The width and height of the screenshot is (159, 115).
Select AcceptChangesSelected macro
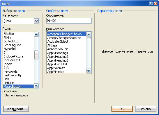[x=66, y=38]
